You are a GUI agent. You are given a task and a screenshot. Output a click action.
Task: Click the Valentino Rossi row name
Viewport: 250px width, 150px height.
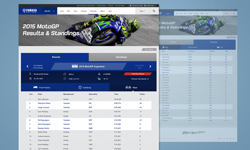[x=44, y=103]
